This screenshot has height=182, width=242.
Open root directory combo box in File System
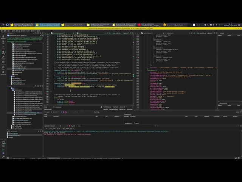(24, 35)
